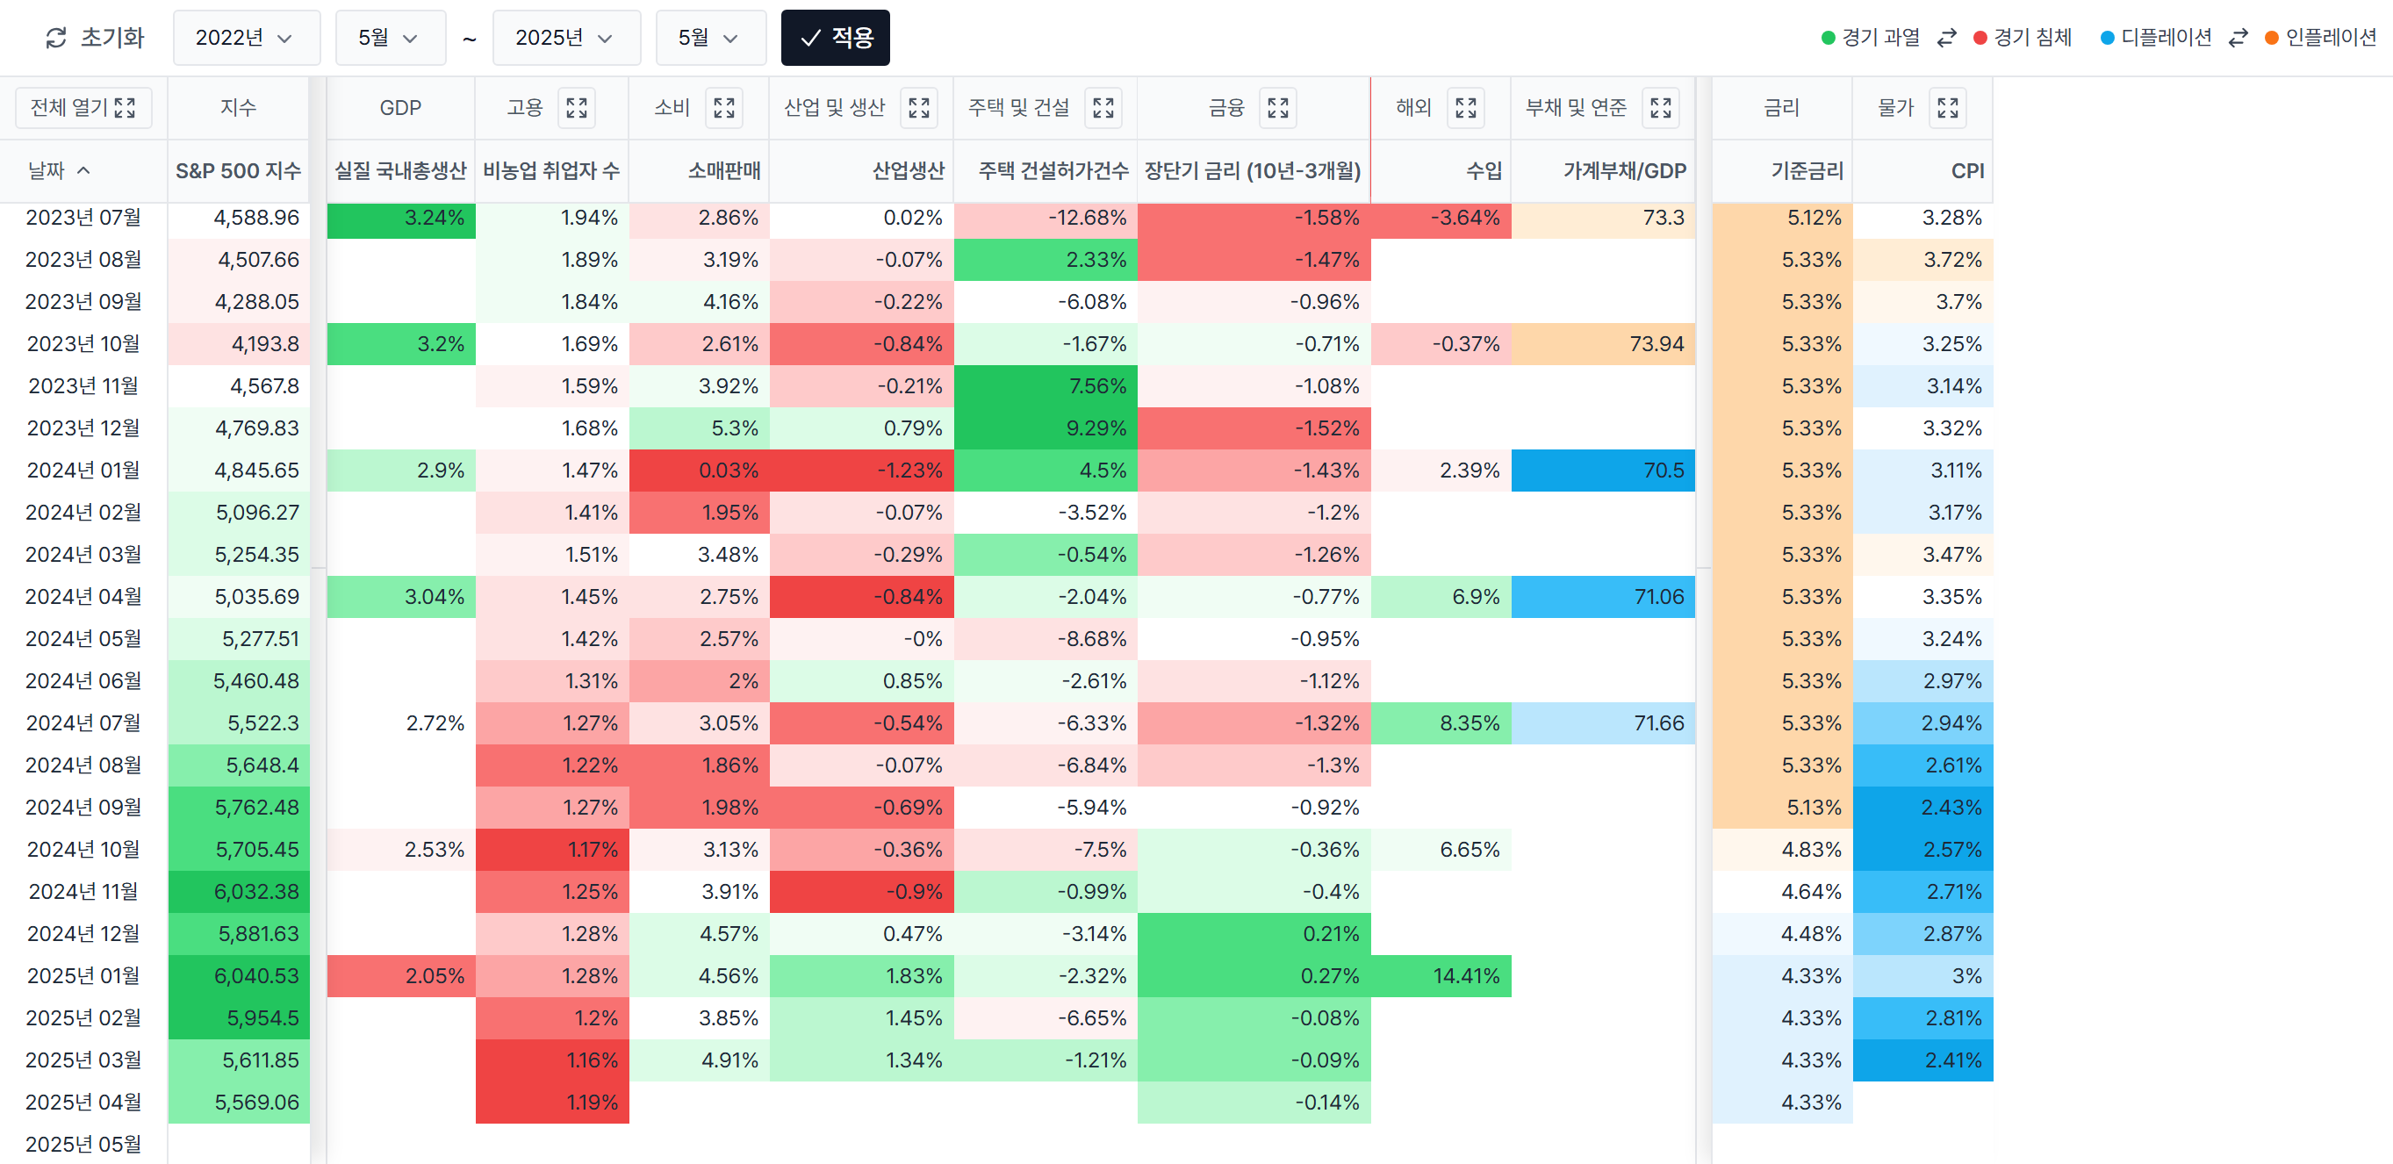
Task: Open the start month 5월 dropdown
Action: tap(389, 37)
